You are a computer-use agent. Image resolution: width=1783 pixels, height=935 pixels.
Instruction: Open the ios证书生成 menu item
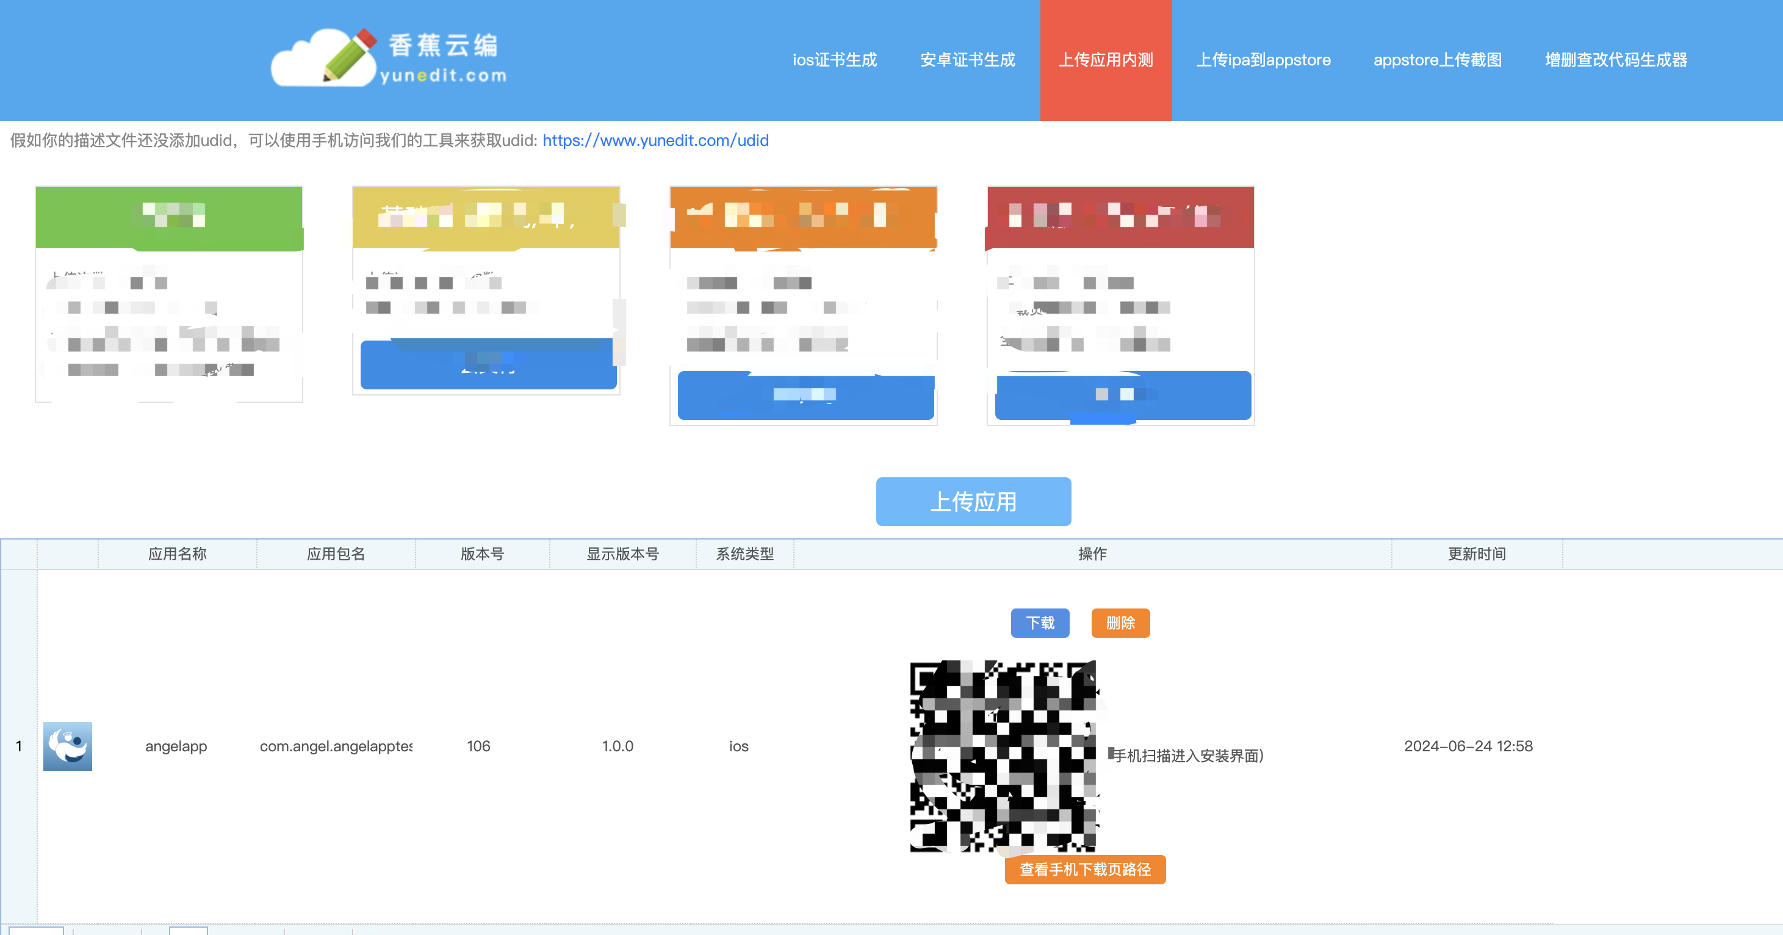point(835,60)
